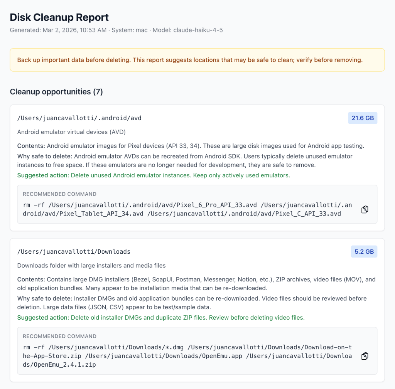Click the .android/avd folder path
Image resolution: width=395 pixels, height=389 pixels.
[79, 118]
